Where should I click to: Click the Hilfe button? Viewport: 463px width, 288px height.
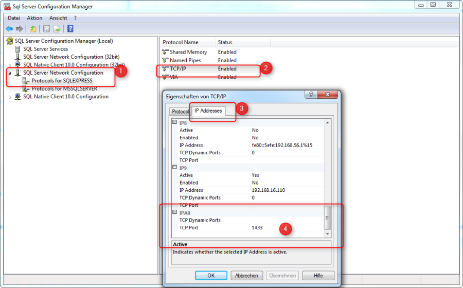[318, 276]
